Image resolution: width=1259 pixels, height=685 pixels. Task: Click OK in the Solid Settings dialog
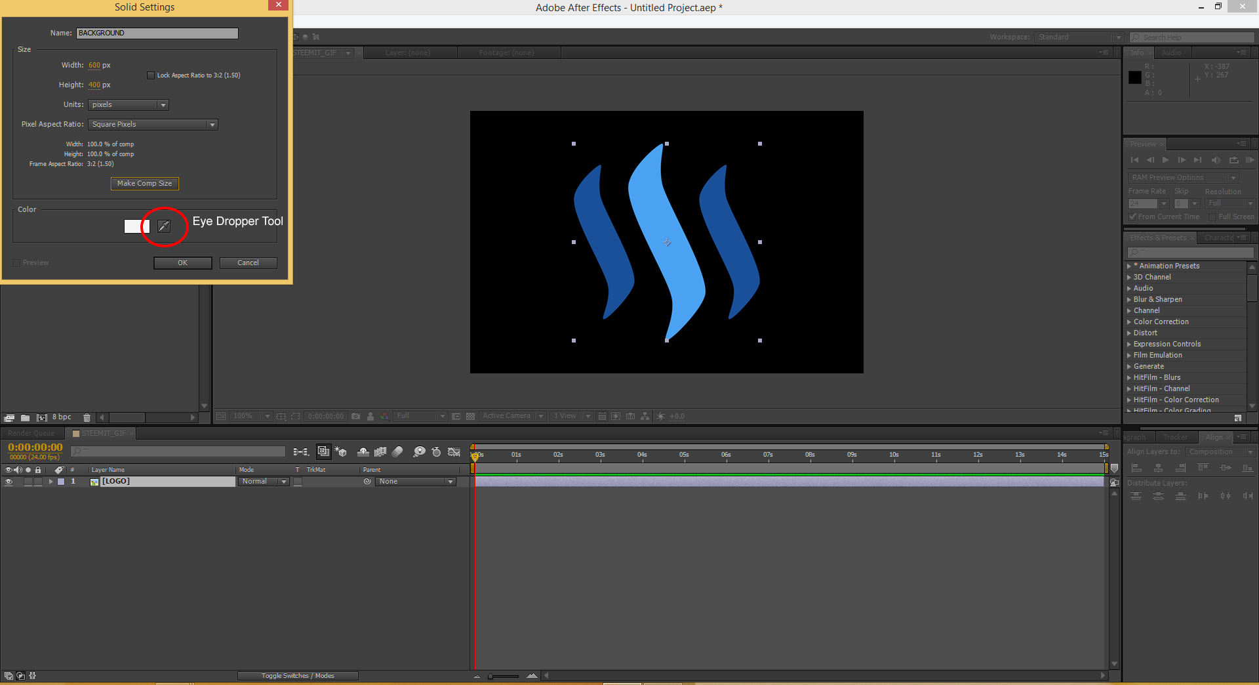(x=182, y=262)
